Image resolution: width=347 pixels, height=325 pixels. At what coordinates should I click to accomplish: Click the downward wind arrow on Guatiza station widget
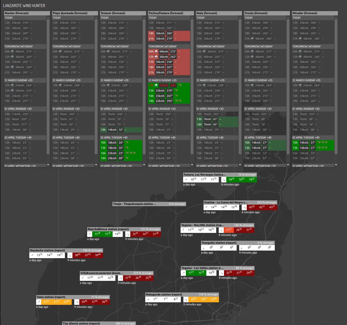(x=244, y=207)
